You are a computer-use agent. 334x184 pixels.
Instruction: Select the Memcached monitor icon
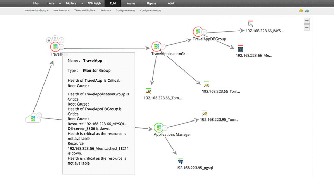tap(240, 49)
